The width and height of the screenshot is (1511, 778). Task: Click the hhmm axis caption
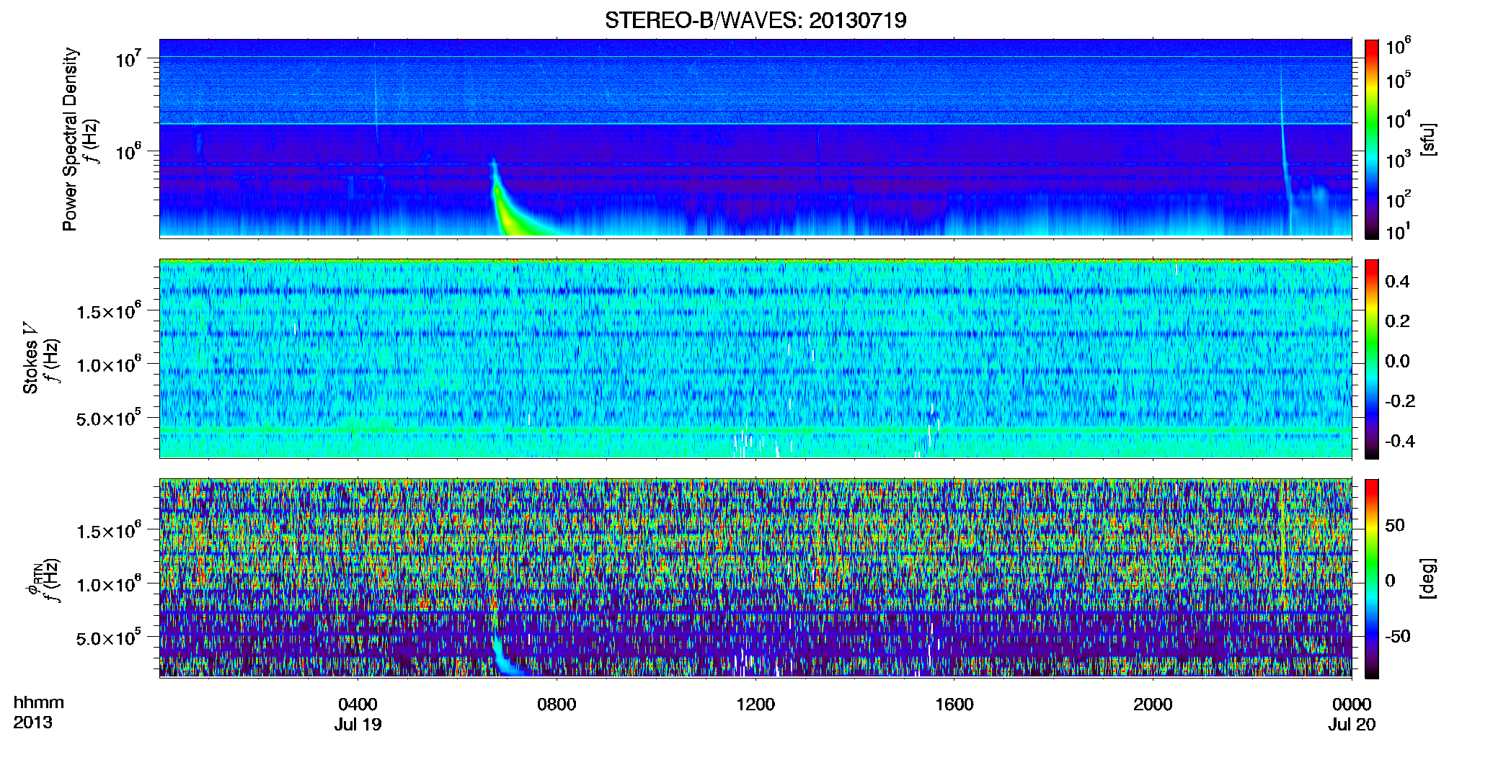pyautogui.click(x=39, y=703)
